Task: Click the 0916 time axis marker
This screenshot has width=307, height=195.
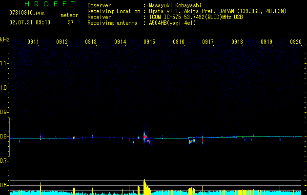Action: [x=179, y=42]
